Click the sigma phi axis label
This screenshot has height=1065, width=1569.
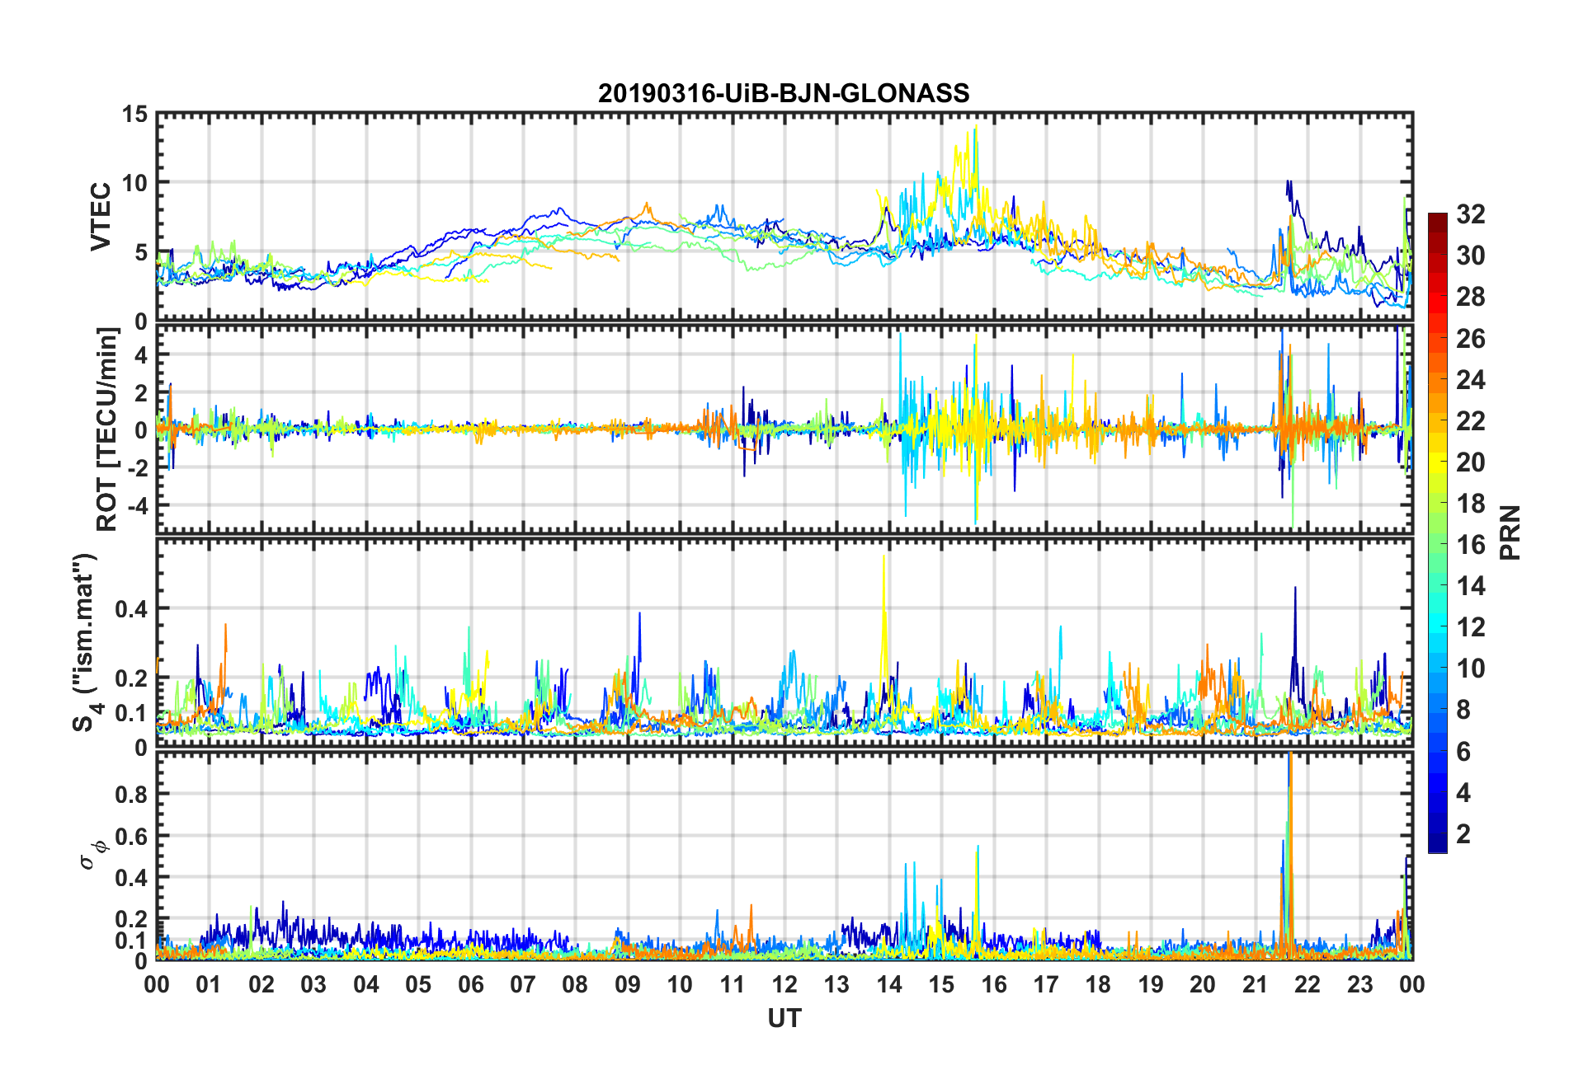(x=92, y=855)
